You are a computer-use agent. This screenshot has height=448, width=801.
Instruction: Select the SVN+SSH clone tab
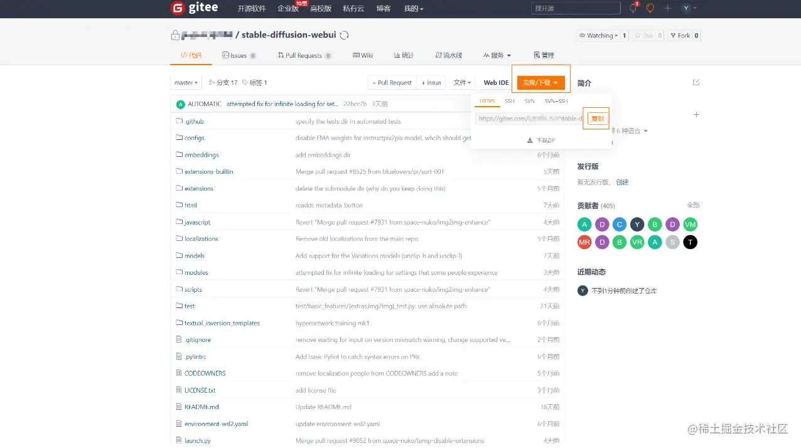556,101
